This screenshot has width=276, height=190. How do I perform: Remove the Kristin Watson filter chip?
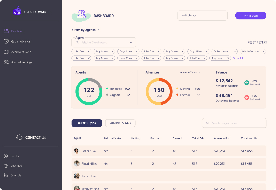coord(263,51)
